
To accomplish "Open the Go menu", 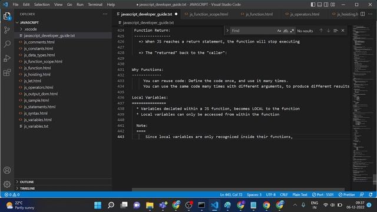I will click(x=70, y=5).
